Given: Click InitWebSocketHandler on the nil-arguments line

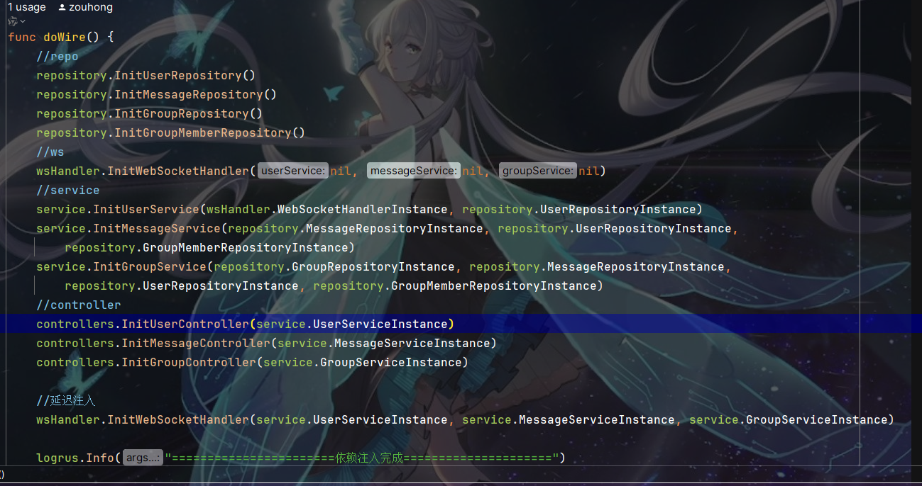Looking at the screenshot, I should coord(178,171).
